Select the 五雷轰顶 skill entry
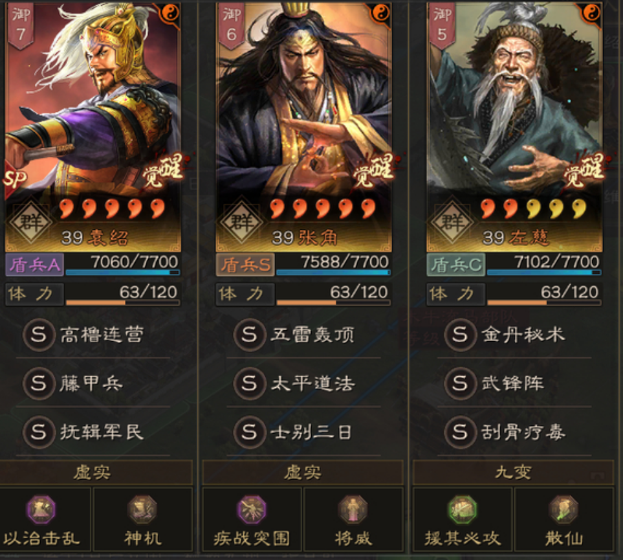 304,334
